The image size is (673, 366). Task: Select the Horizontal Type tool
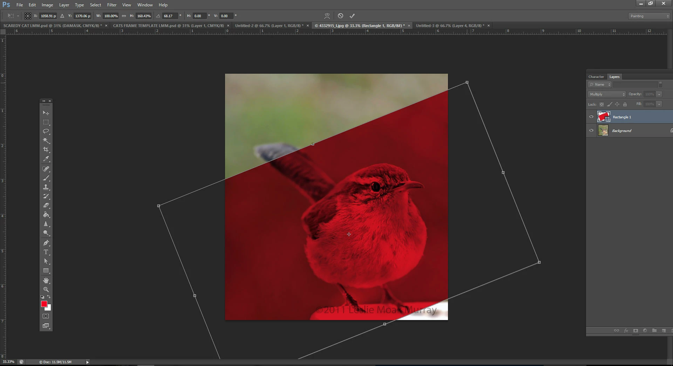(x=46, y=252)
